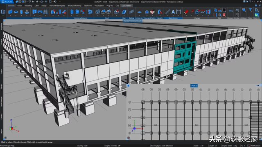Select the Dimension line tool
The width and height of the screenshot is (262, 147).
(x=178, y=12)
